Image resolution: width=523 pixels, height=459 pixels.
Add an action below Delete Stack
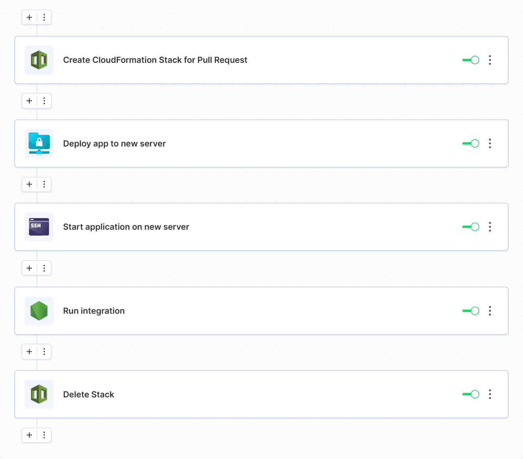[x=29, y=435]
